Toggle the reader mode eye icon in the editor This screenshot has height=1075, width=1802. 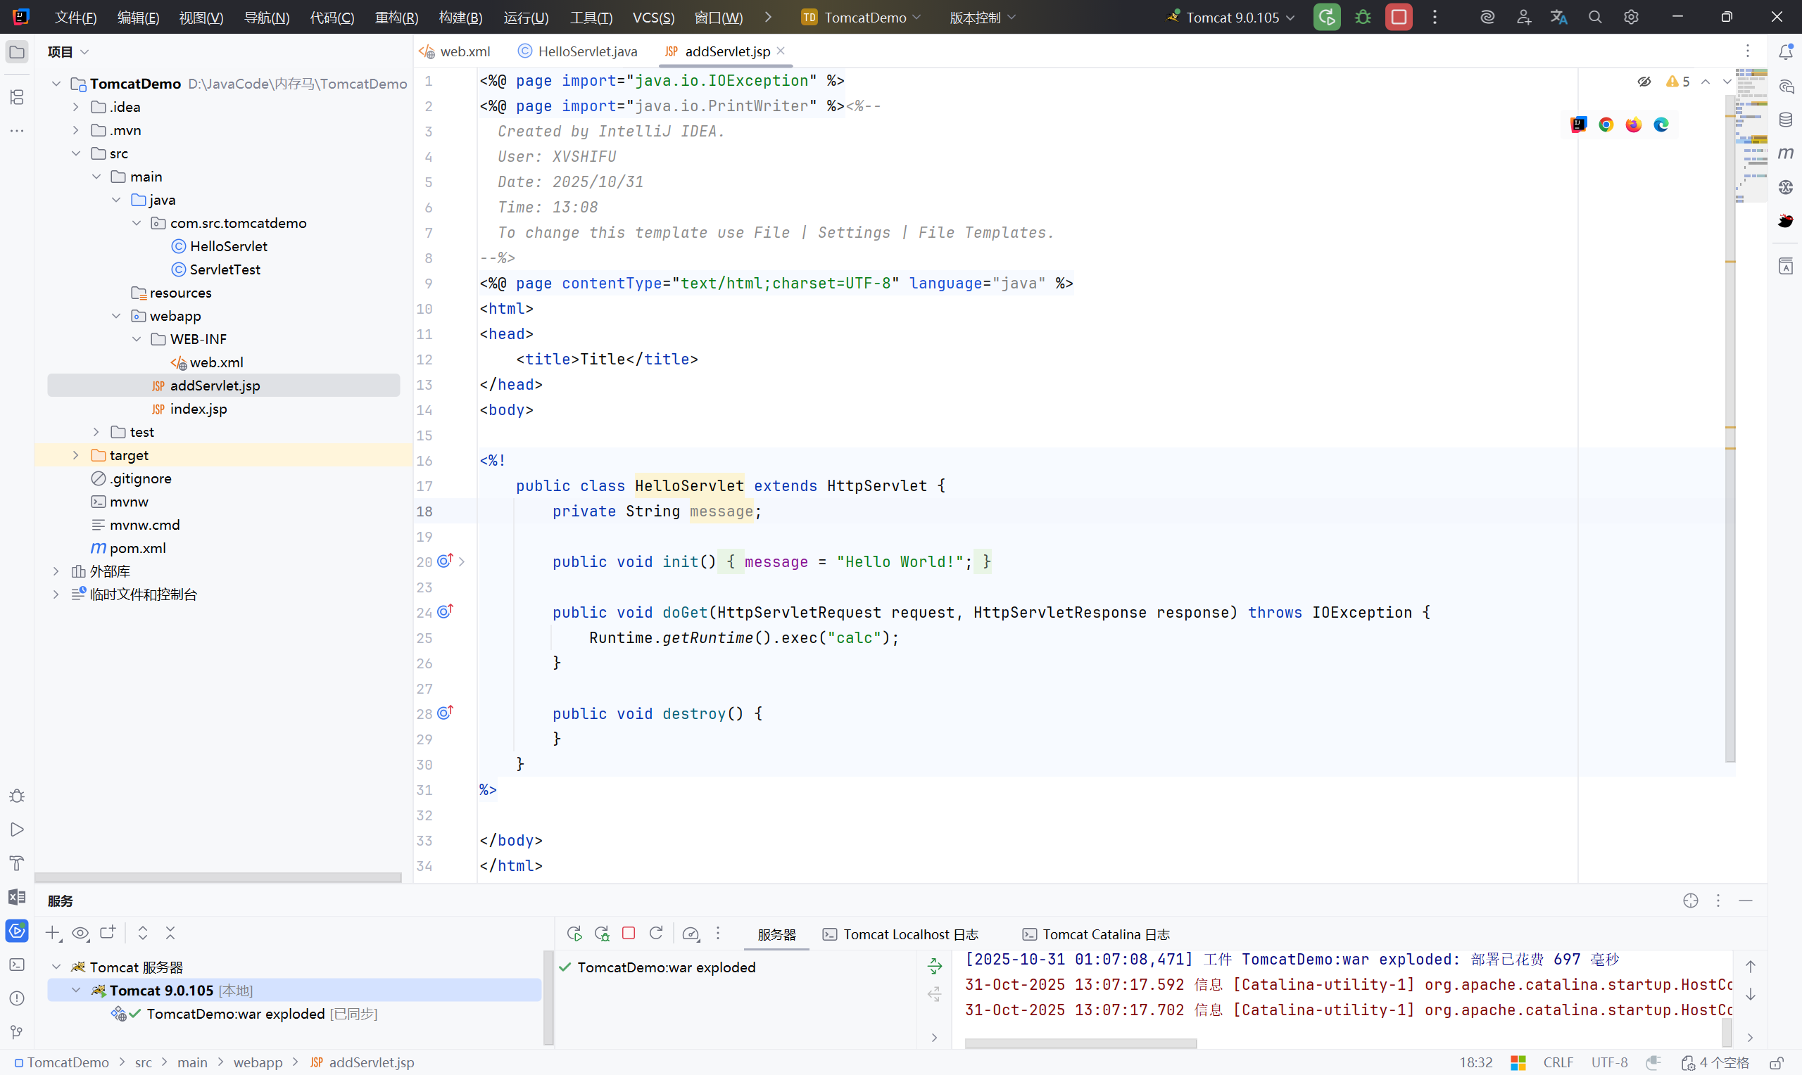point(1644,81)
